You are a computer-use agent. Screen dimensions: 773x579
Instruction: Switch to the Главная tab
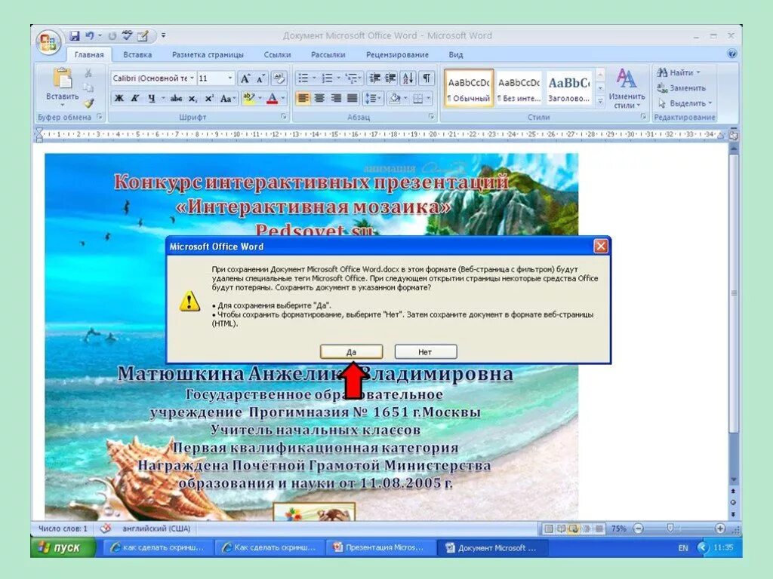(x=89, y=54)
